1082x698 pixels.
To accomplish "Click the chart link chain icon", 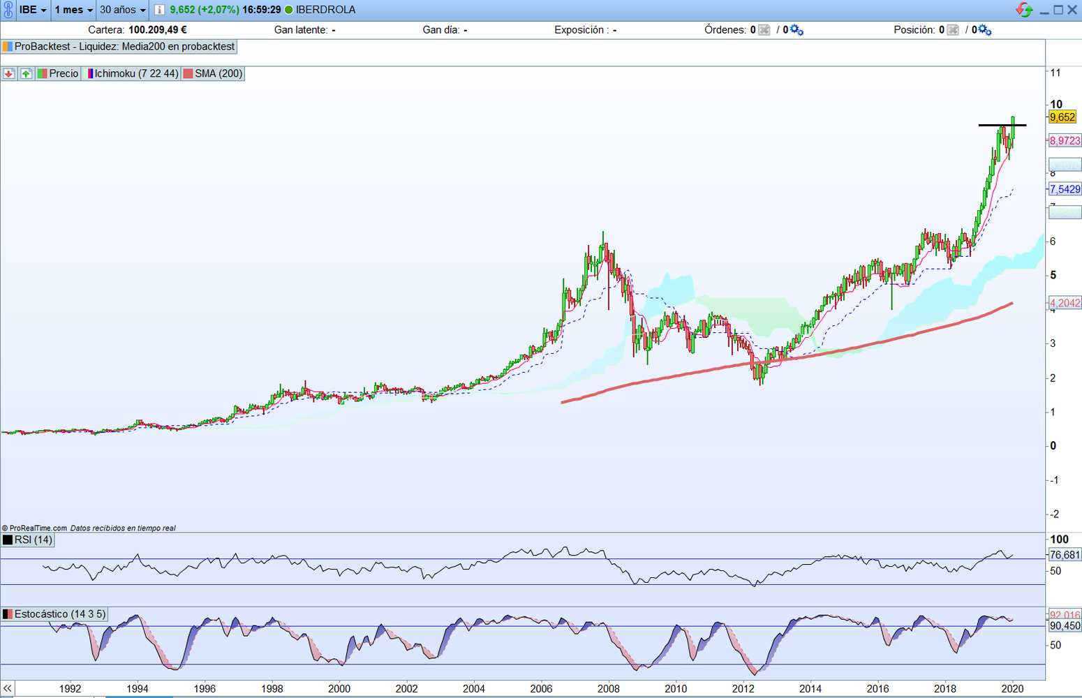I will (x=8, y=10).
